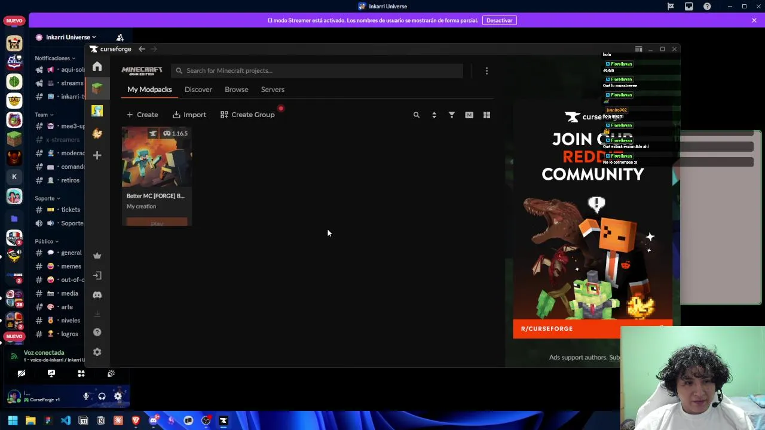Screen dimensions: 765x430
Task: Go back with CurseForge back arrow
Action: (x=142, y=49)
